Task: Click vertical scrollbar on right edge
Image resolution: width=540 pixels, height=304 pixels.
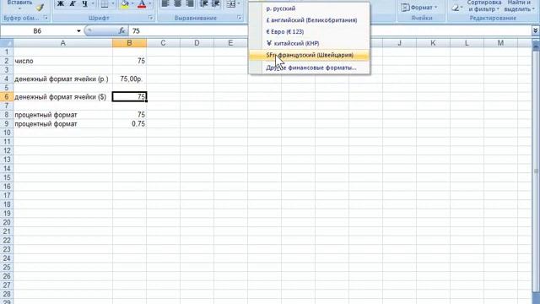Action: click(x=536, y=171)
